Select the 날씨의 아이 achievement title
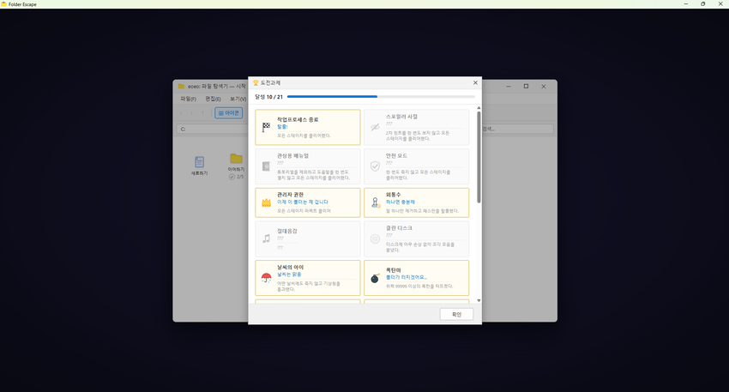Viewport: 729px width, 392px height. [x=290, y=268]
